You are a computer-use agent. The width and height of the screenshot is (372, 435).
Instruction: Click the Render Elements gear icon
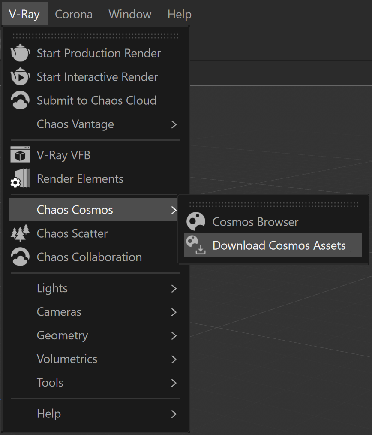[x=20, y=178]
